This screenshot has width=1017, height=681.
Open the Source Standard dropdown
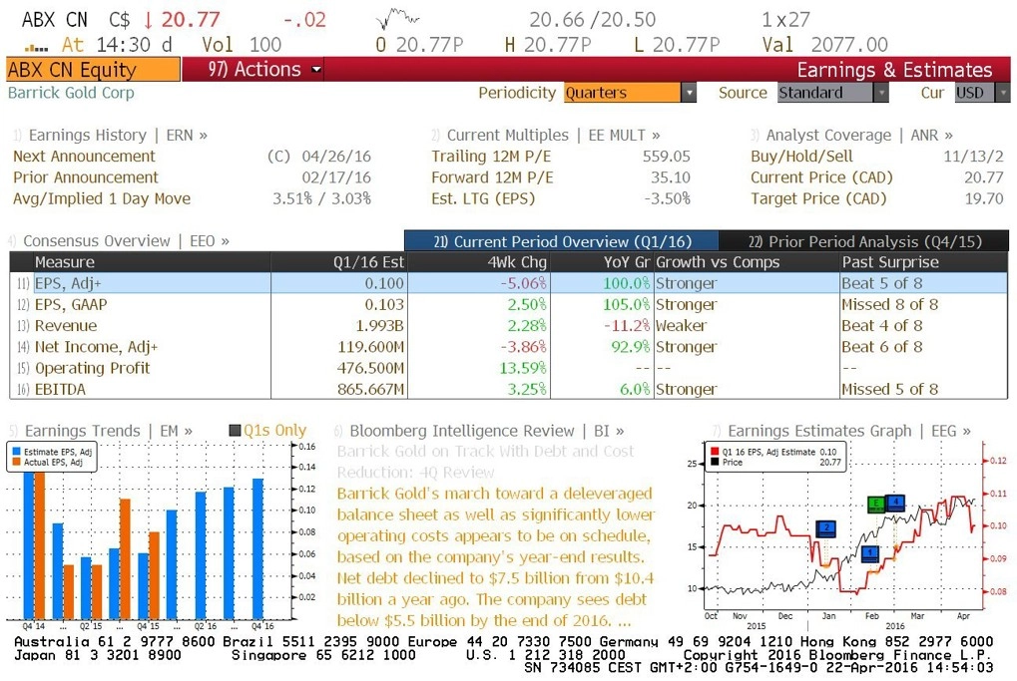click(x=832, y=93)
